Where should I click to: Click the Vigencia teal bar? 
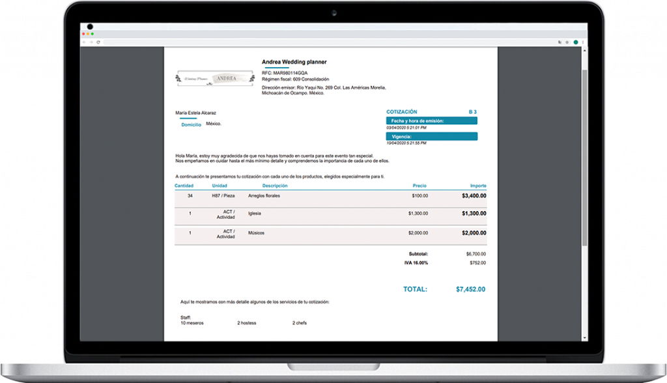pos(432,137)
